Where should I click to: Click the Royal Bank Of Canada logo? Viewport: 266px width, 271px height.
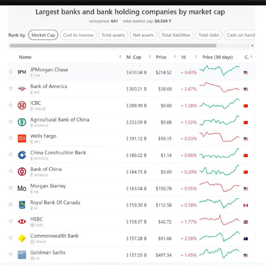[x=22, y=205]
